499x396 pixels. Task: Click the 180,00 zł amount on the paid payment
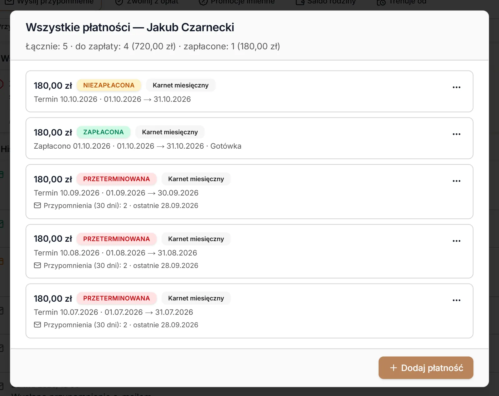tap(53, 132)
